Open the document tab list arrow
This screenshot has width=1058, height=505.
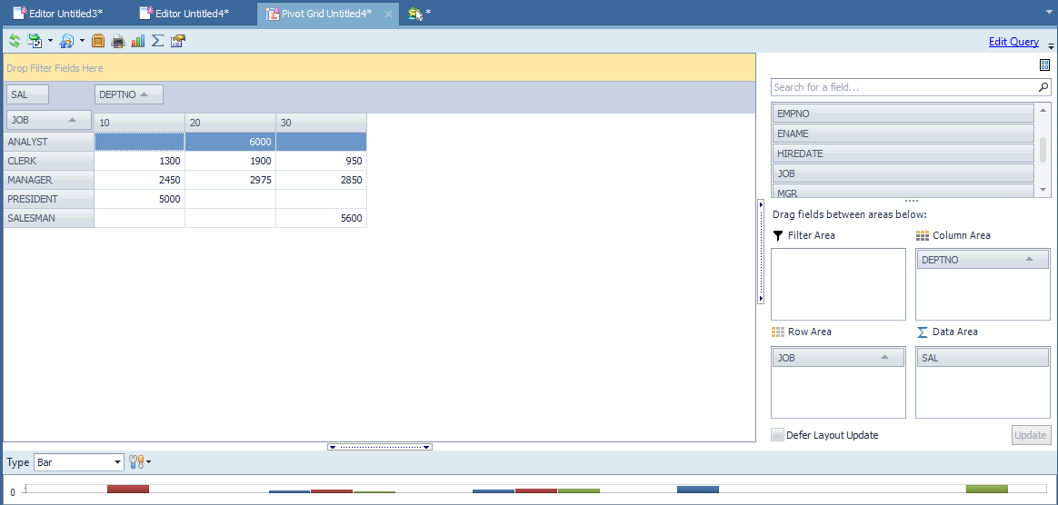[x=1051, y=12]
